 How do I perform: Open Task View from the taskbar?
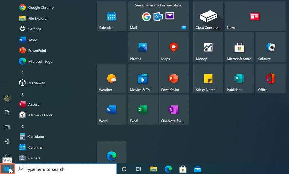[138, 169]
